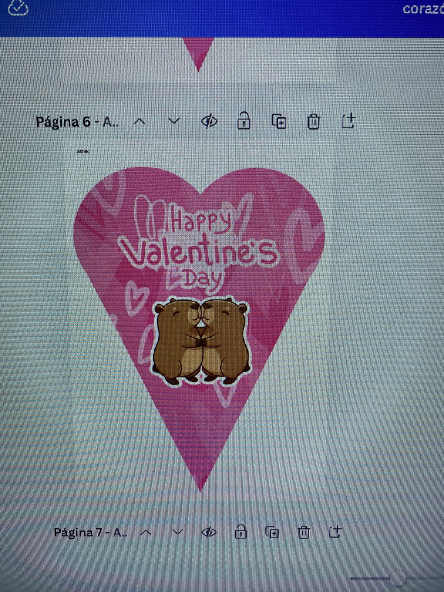This screenshot has width=444, height=592.
Task: Add a new page after Página 6
Action: tap(348, 121)
